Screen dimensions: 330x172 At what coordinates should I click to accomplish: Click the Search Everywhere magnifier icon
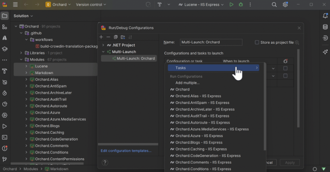click(274, 5)
